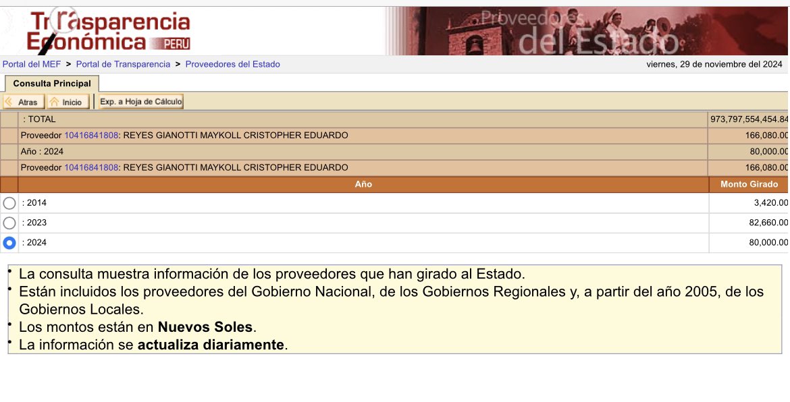This screenshot has width=790, height=402.
Task: Click the PERU badge under the site logo
Action: 177,42
